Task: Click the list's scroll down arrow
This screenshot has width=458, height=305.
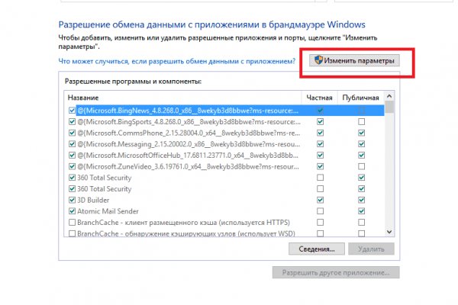Action: pyautogui.click(x=389, y=231)
